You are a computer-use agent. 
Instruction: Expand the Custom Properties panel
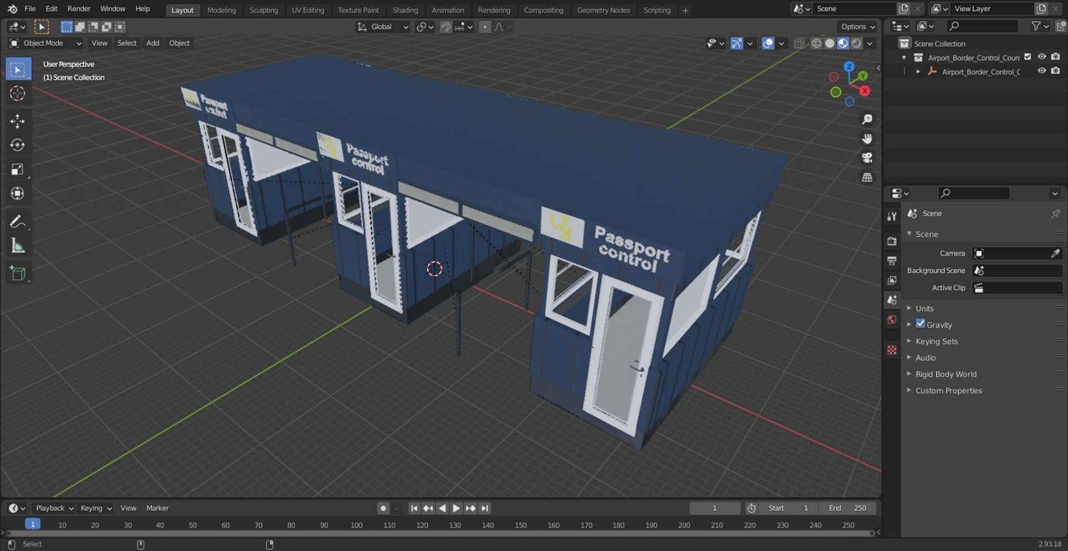click(948, 390)
